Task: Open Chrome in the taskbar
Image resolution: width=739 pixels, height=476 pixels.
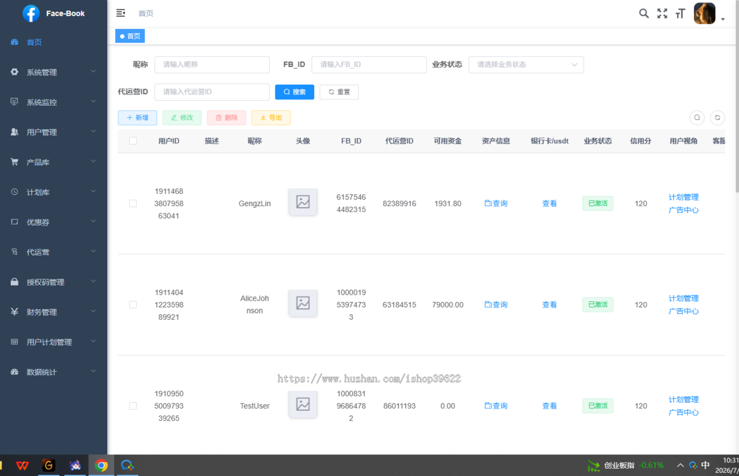Action: pyautogui.click(x=102, y=466)
